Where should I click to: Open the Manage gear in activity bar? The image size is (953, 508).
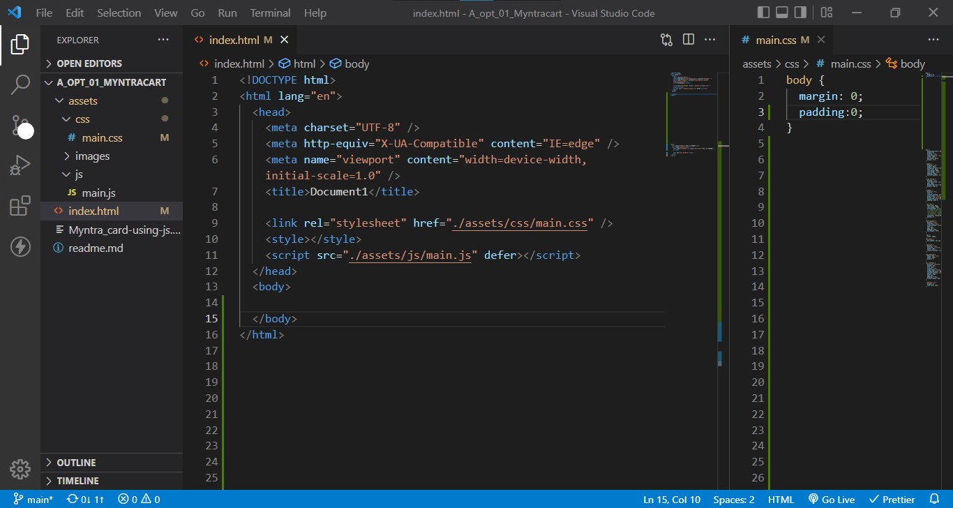click(20, 470)
